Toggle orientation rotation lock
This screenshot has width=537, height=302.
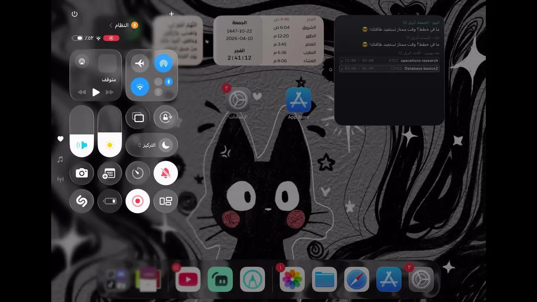pos(166,117)
